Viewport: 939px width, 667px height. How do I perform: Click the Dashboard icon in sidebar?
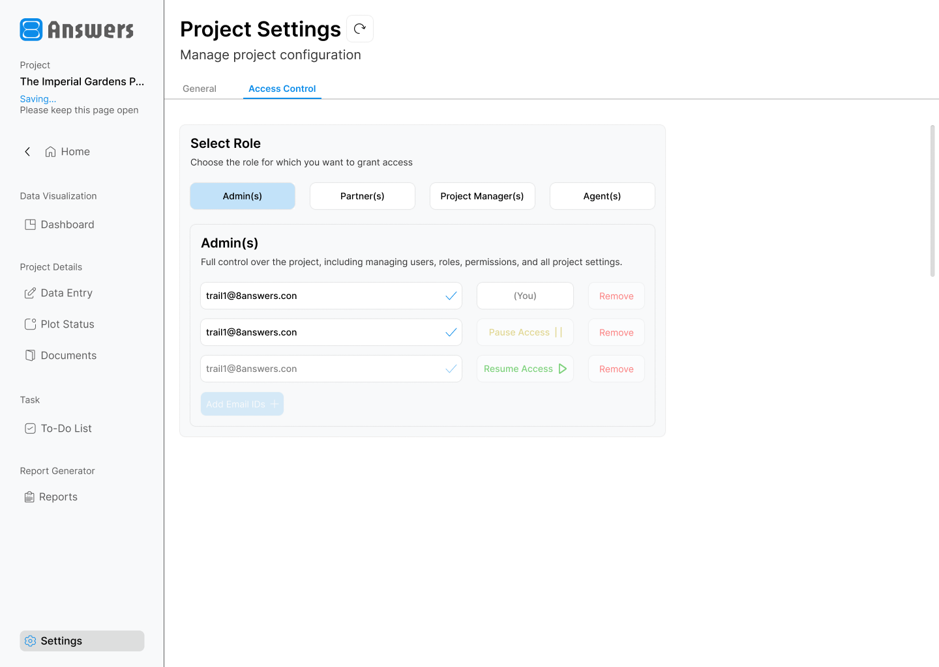coord(30,225)
